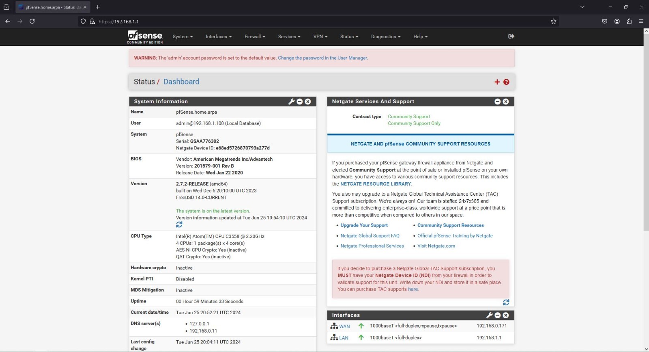The width and height of the screenshot is (649, 352).
Task: Refresh version information with the update icon
Action: click(x=179, y=225)
